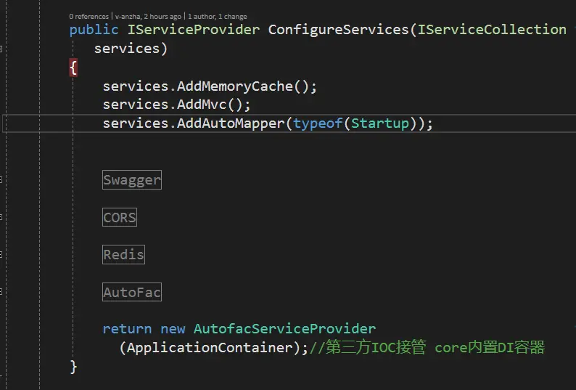The image size is (576, 390).
Task: Click AddMemoryCache in the code
Action: click(x=235, y=86)
